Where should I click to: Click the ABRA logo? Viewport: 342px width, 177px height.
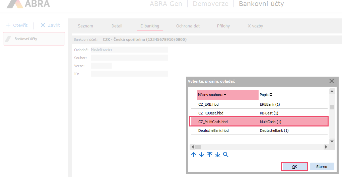click(28, 4)
